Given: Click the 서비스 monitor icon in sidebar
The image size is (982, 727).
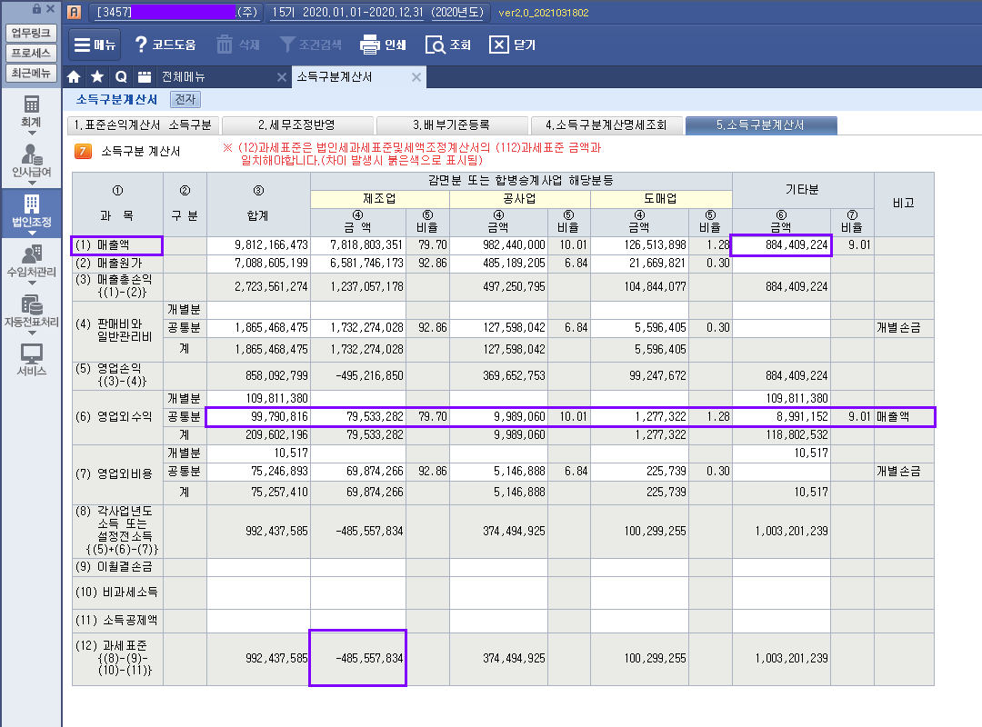Looking at the screenshot, I should click(x=31, y=354).
